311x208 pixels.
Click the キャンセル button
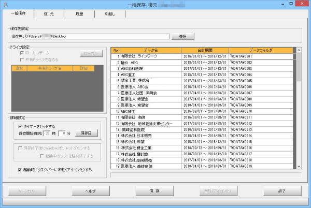(27, 191)
